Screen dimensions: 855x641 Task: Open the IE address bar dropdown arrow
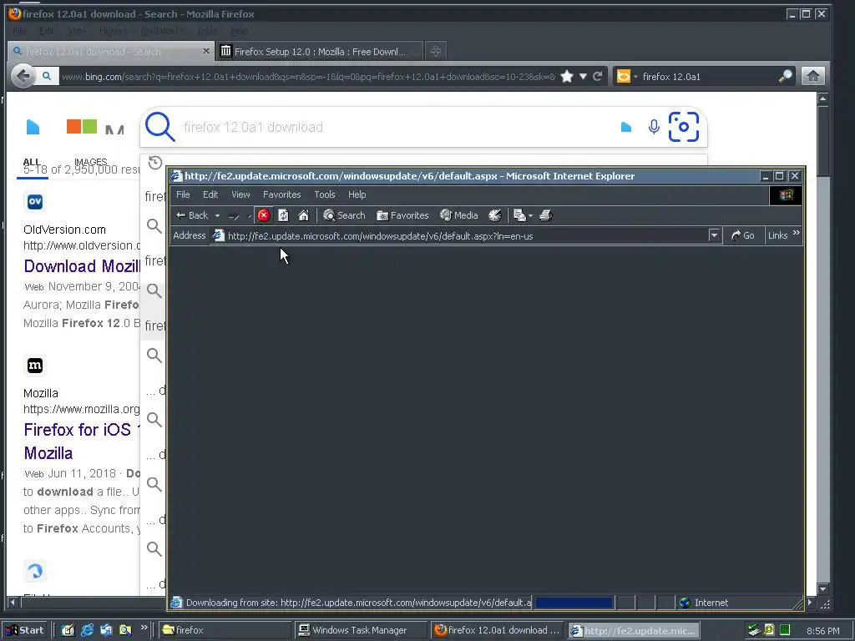click(x=714, y=235)
